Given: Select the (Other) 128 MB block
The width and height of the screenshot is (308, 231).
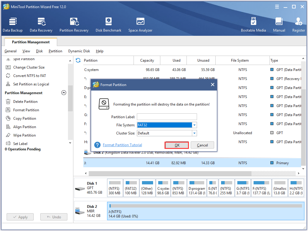Looking at the screenshot, I should pyautogui.click(x=147, y=188).
